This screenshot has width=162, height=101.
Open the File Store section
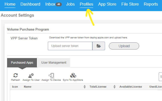click(130, 4)
